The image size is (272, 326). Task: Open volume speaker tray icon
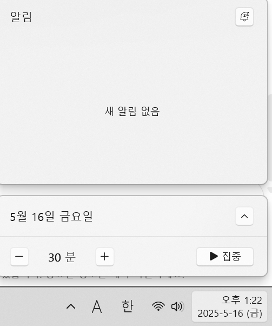[177, 307]
